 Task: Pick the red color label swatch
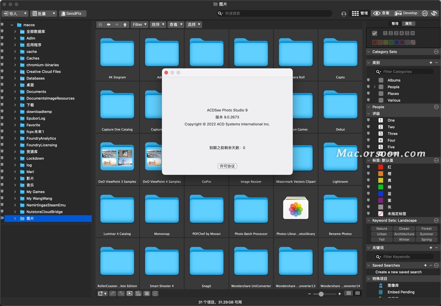(x=375, y=42)
